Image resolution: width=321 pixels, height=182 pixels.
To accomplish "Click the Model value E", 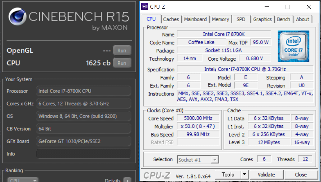I will tap(246, 78).
